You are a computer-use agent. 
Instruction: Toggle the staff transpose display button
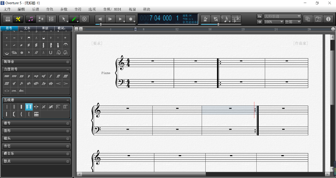coord(236,19)
